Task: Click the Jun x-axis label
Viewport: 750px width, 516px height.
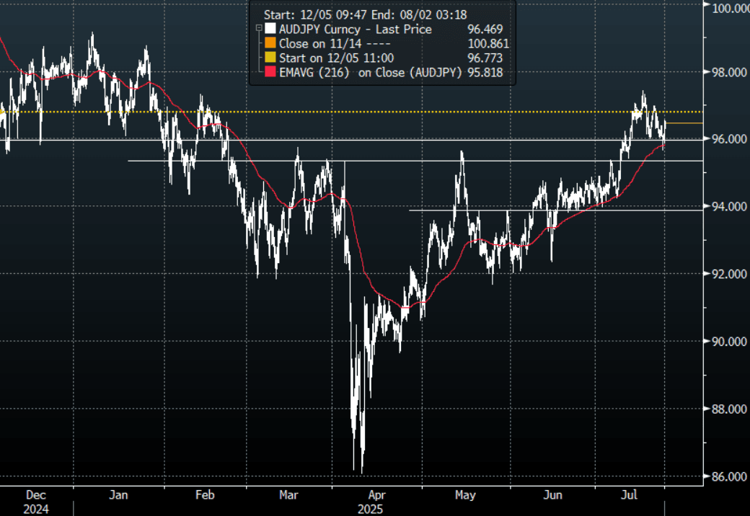Action: click(552, 495)
